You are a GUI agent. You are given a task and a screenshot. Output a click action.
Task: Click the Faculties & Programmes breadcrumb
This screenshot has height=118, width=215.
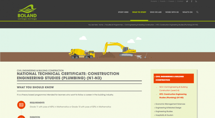114,25
